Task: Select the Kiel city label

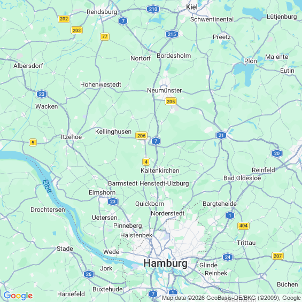Action: pyautogui.click(x=192, y=7)
